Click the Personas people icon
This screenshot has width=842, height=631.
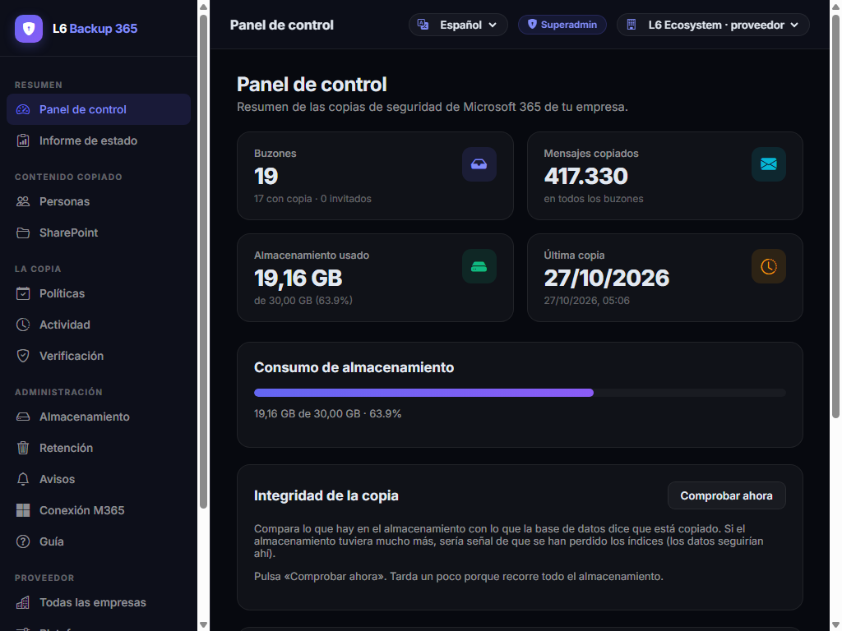(x=23, y=202)
